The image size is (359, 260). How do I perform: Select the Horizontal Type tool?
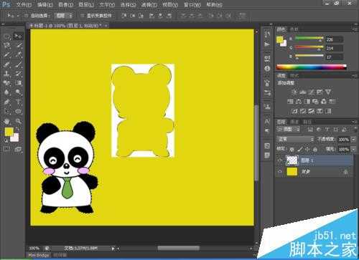tap(19, 102)
